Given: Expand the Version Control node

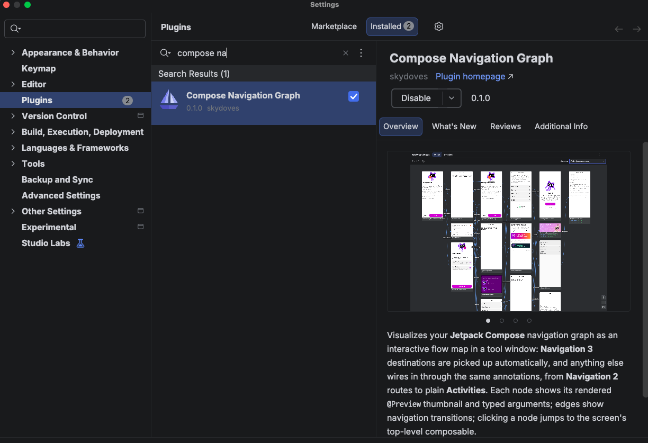Looking at the screenshot, I should (x=13, y=116).
